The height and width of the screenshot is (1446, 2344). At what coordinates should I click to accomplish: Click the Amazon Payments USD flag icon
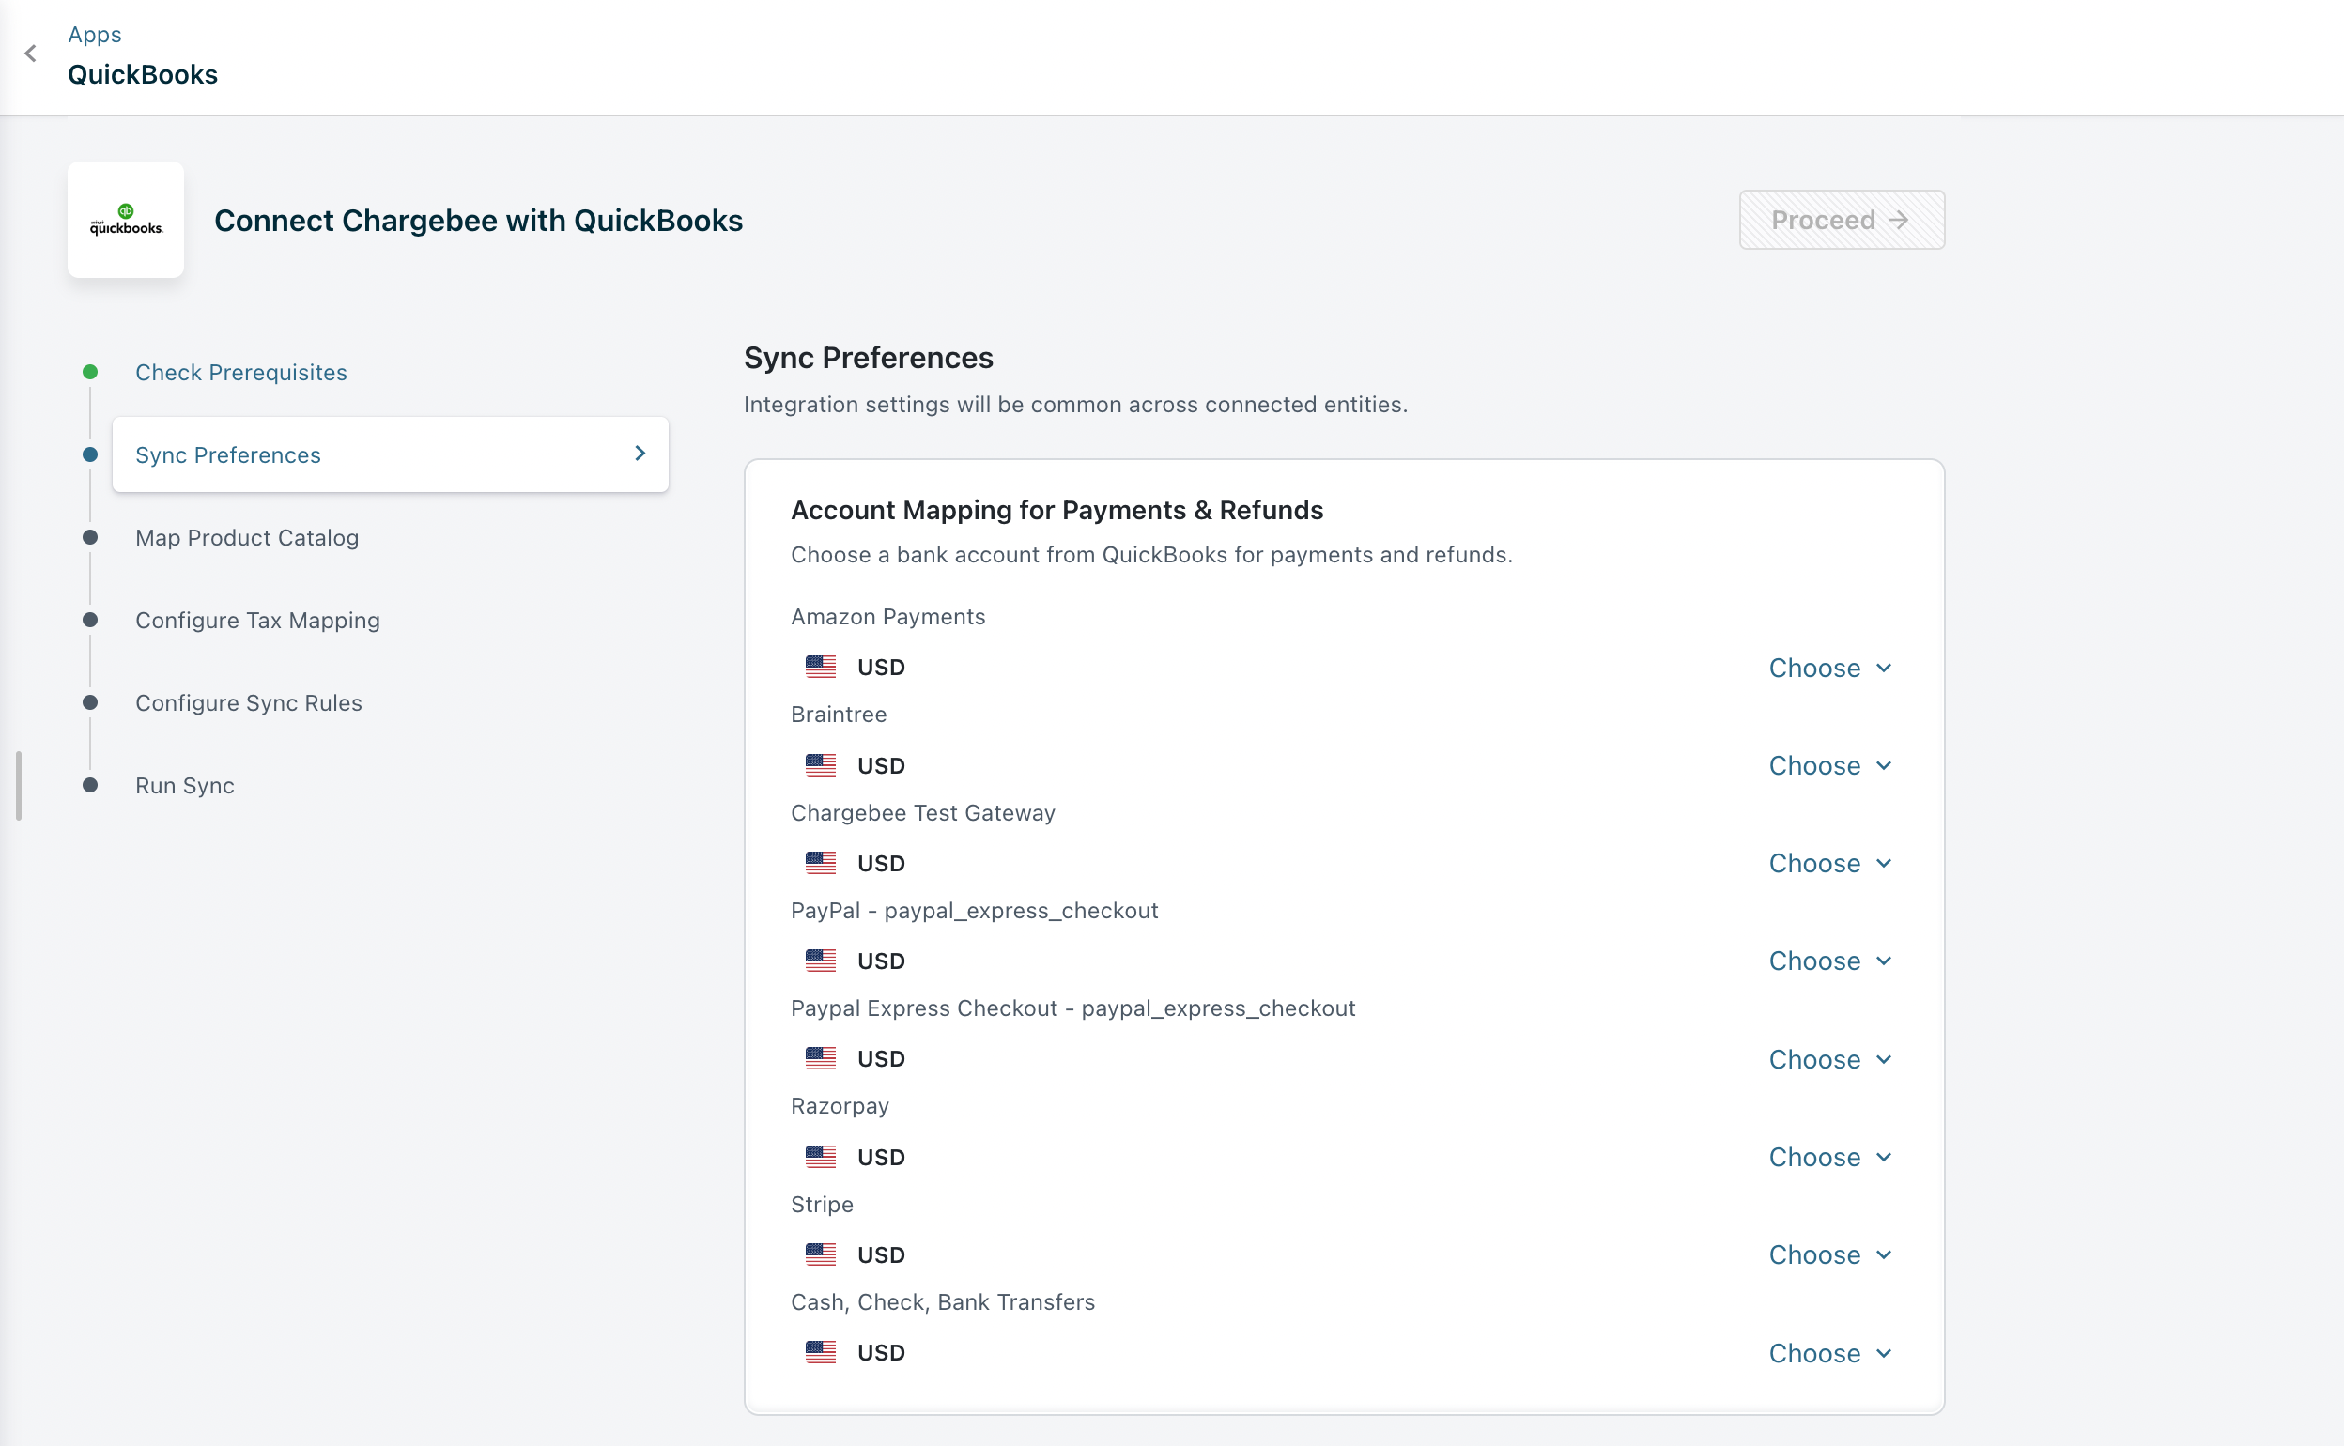[x=820, y=667]
